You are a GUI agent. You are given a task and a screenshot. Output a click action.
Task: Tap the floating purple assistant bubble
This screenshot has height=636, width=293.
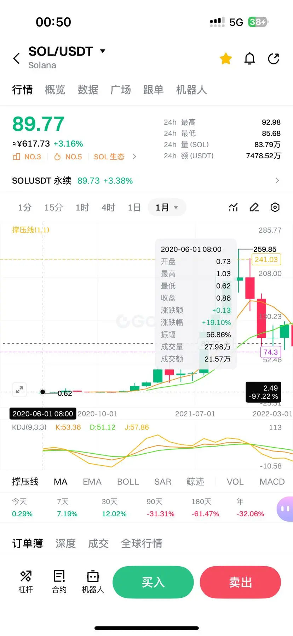[285, 509]
